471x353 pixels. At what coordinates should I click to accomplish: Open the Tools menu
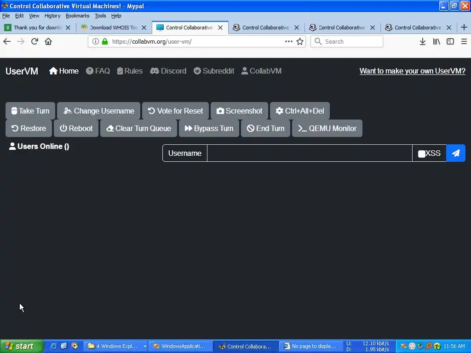pyautogui.click(x=100, y=16)
